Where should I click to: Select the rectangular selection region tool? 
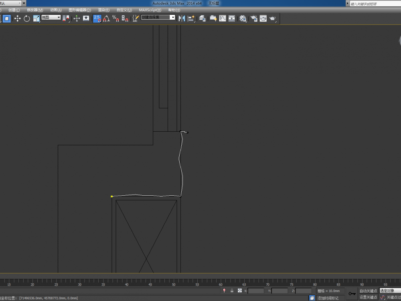pyautogui.click(x=7, y=18)
